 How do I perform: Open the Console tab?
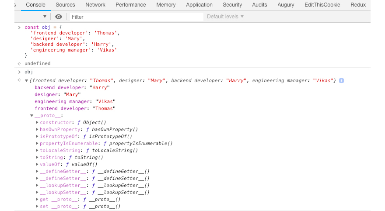[35, 5]
